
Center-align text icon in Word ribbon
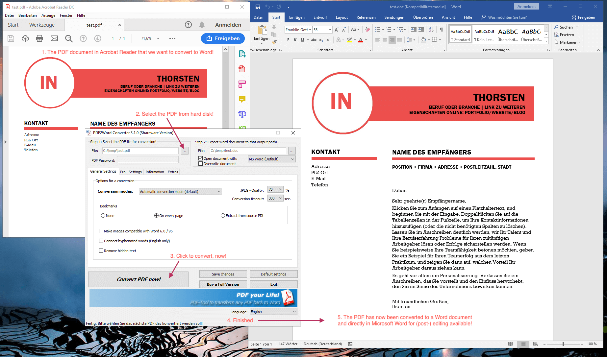pyautogui.click(x=385, y=40)
